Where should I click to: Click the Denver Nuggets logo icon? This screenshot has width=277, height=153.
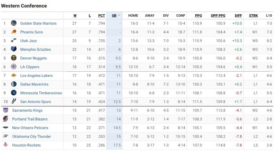14,58
